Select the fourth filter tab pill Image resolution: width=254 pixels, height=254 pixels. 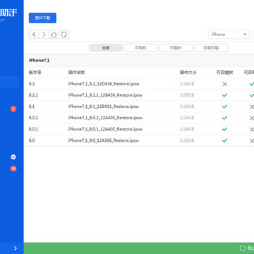click(x=211, y=48)
